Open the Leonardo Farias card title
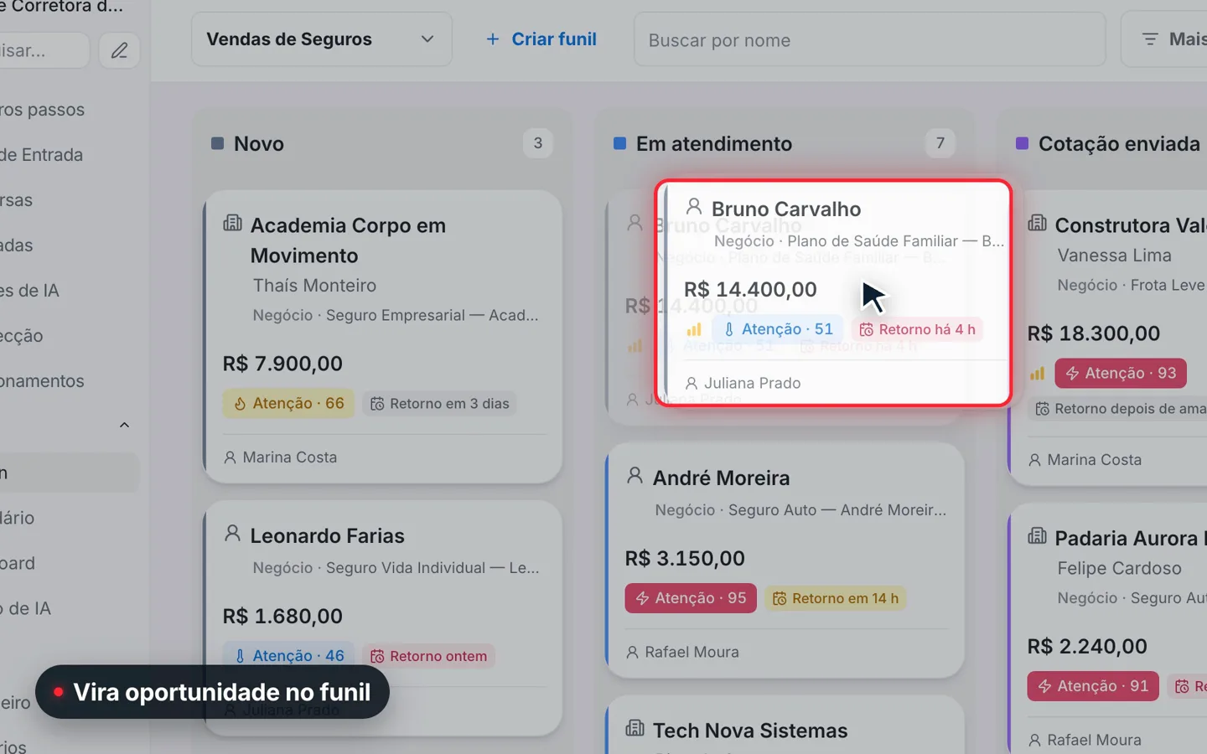 coord(327,536)
